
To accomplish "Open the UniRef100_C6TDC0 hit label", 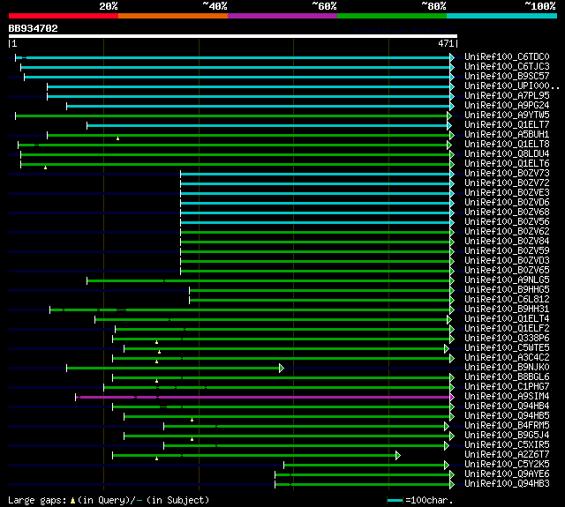I will 507,56.
